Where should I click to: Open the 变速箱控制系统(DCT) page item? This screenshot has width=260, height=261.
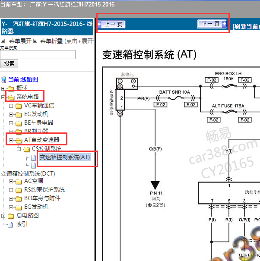point(28,173)
